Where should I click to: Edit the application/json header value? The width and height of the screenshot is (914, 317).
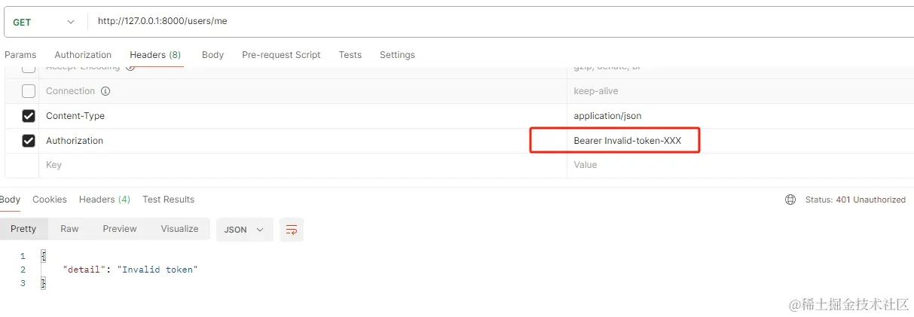pyautogui.click(x=740, y=116)
